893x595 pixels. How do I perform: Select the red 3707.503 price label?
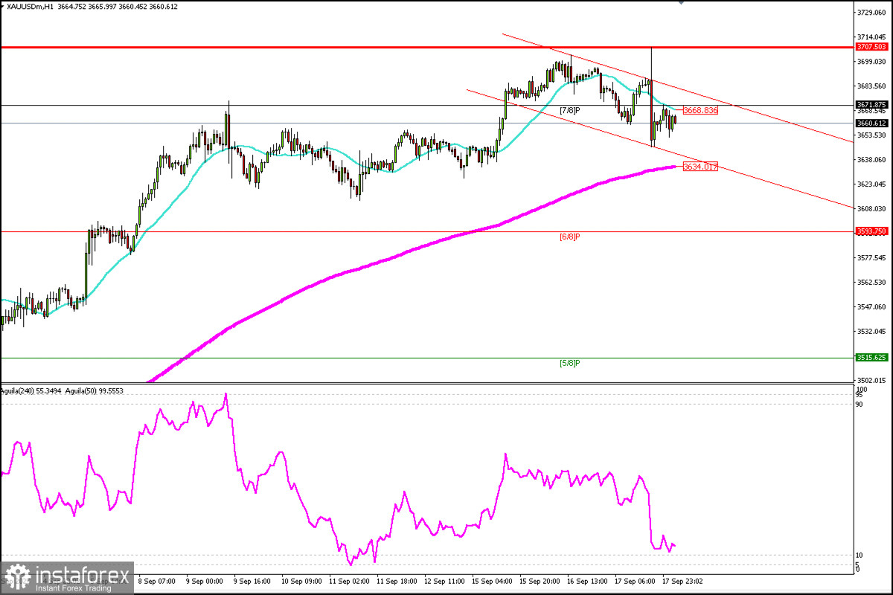click(x=871, y=47)
